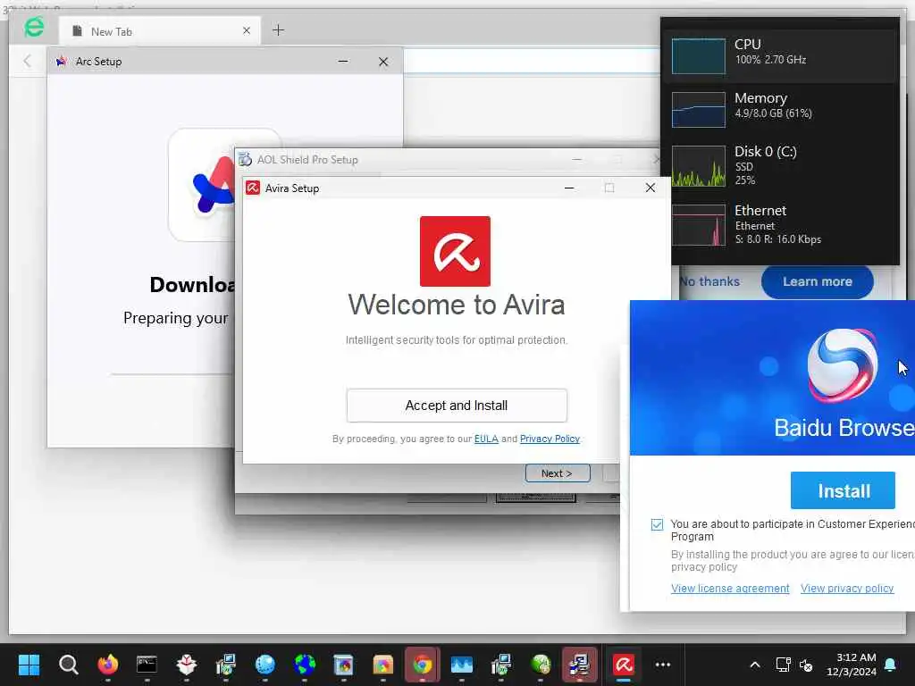The image size is (915, 686).
Task: Open the Windows Start menu
Action: pos(29,665)
